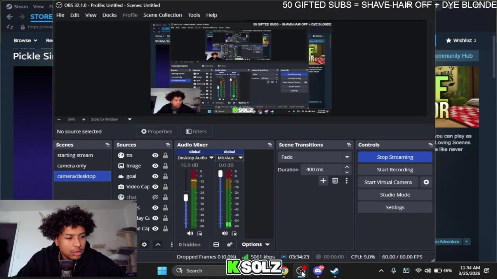Click Stop Streaming
497x279 pixels.
click(x=395, y=157)
